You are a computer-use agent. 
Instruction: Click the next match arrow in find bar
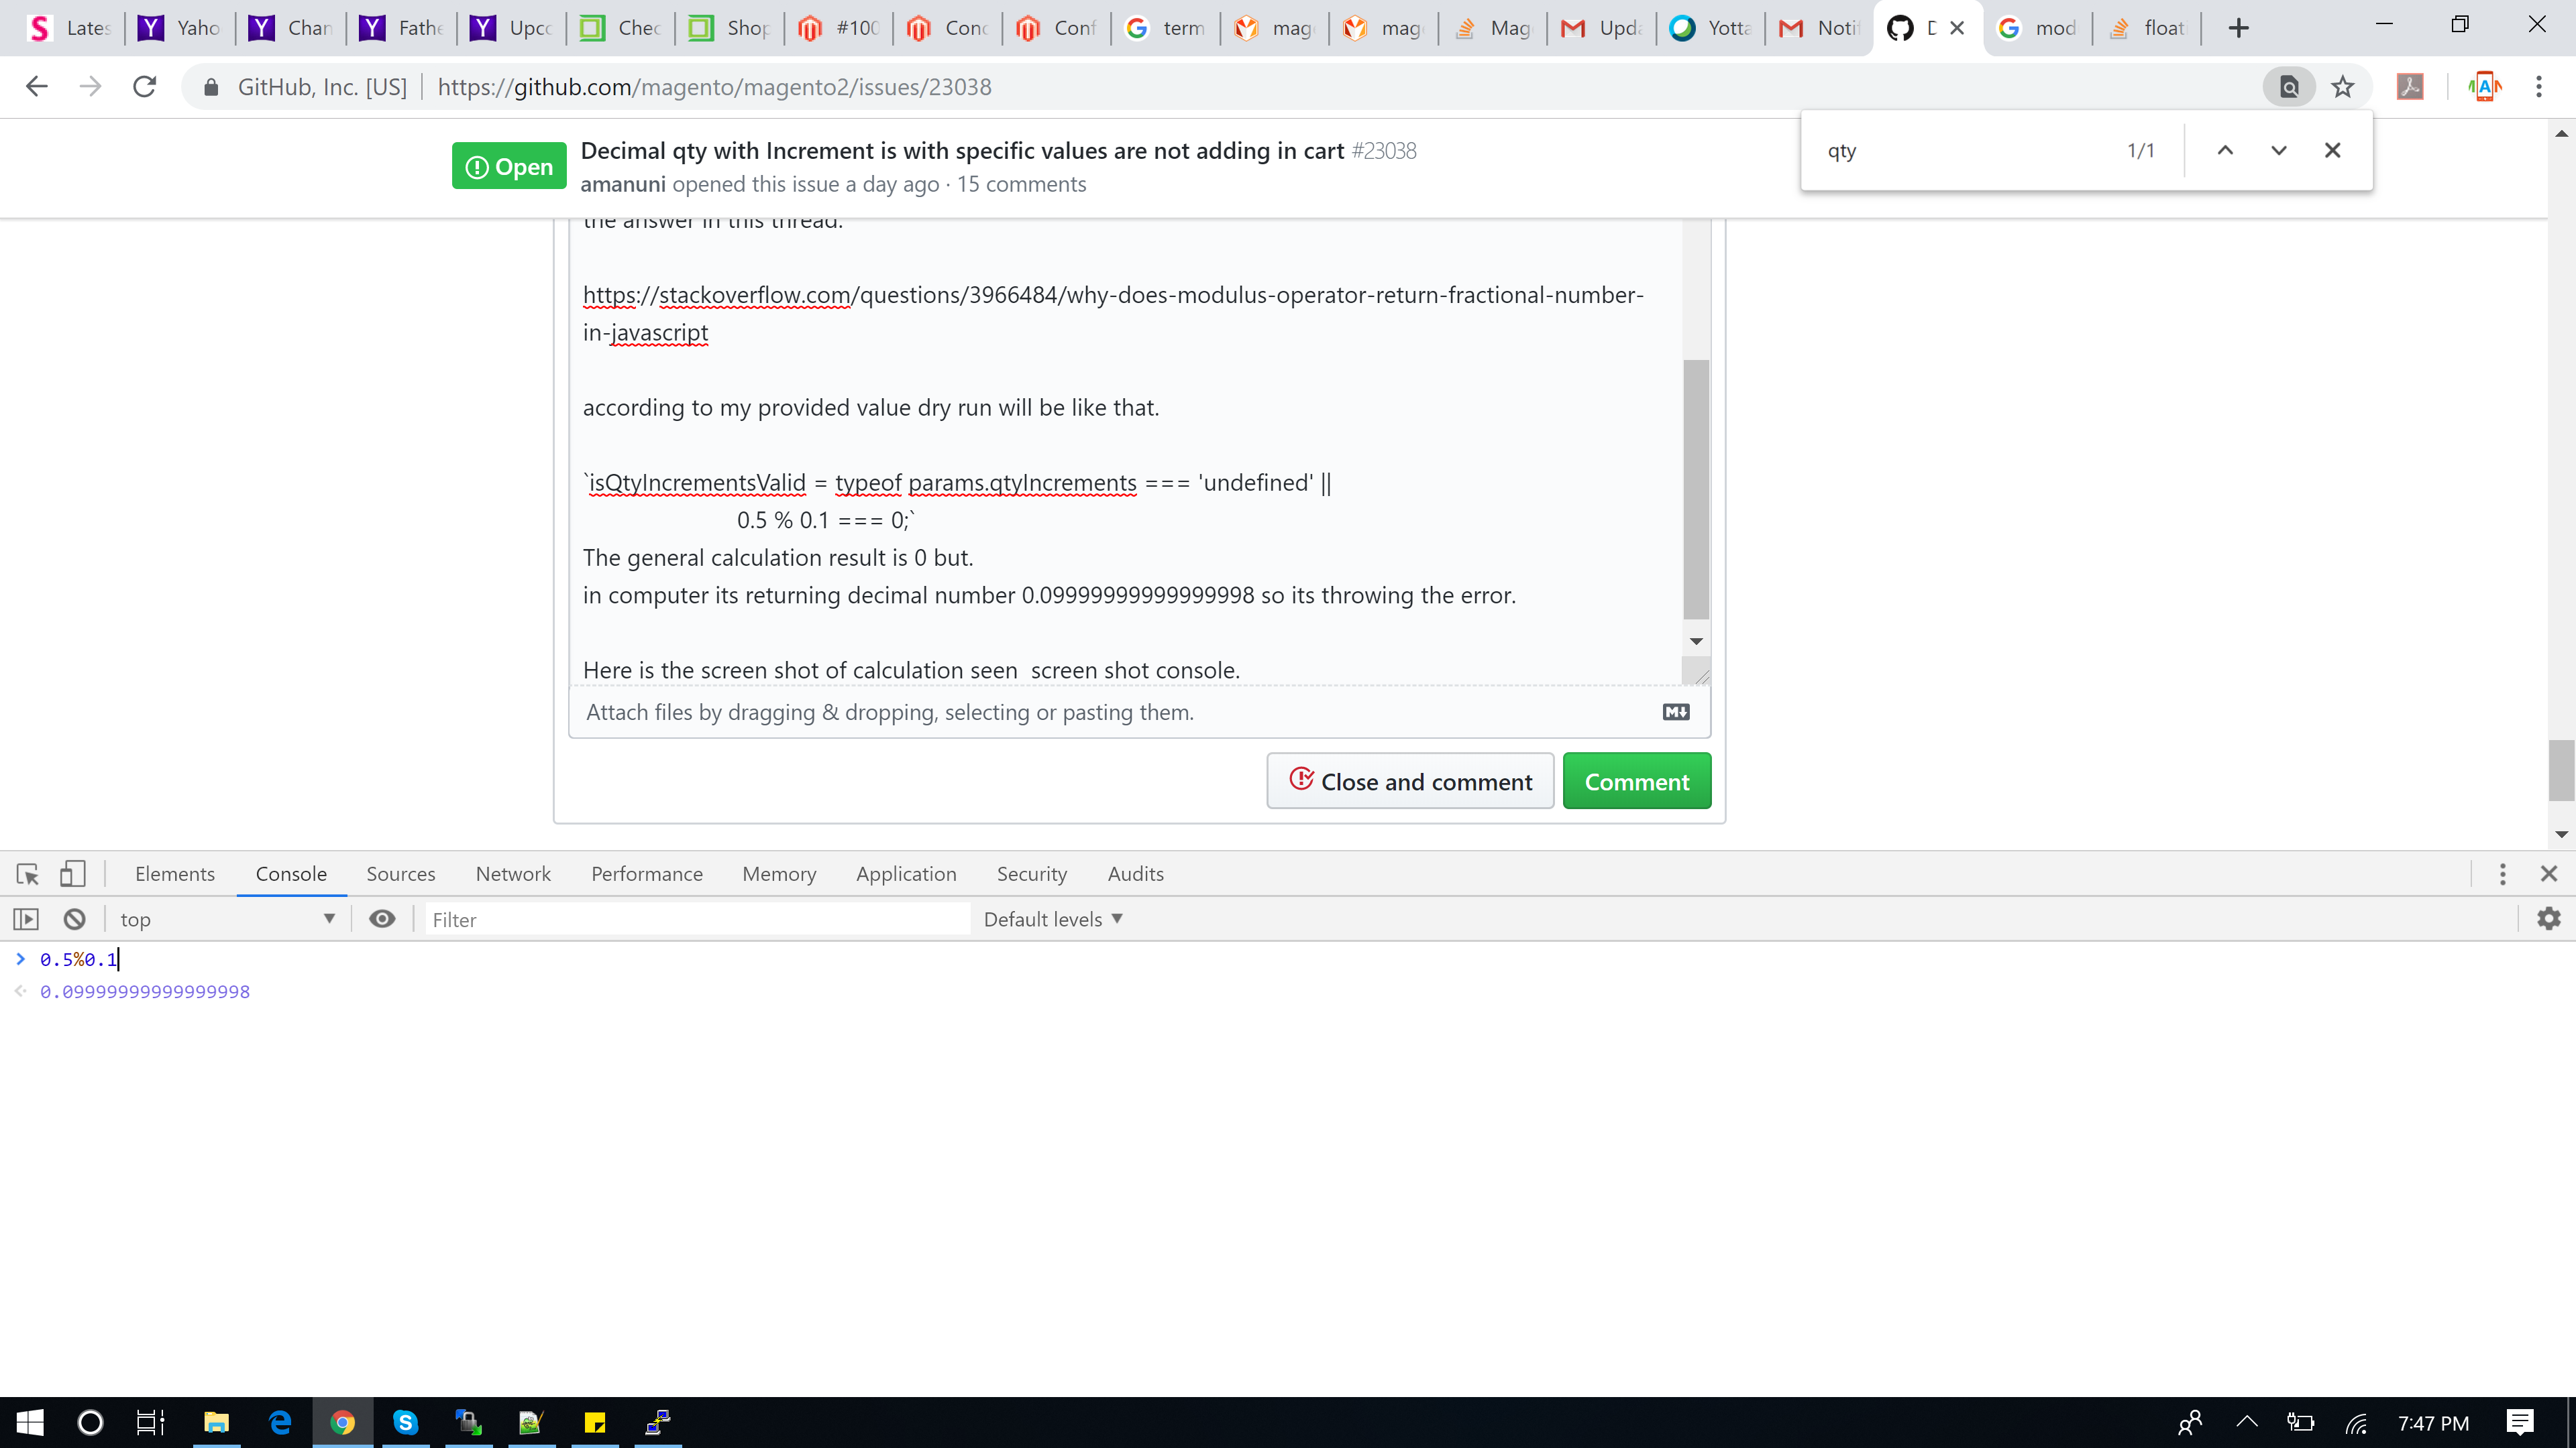click(2278, 150)
